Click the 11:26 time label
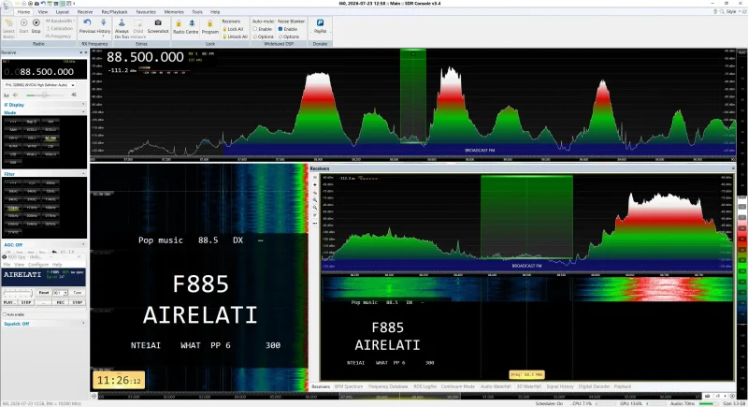748x407 pixels. (x=119, y=380)
